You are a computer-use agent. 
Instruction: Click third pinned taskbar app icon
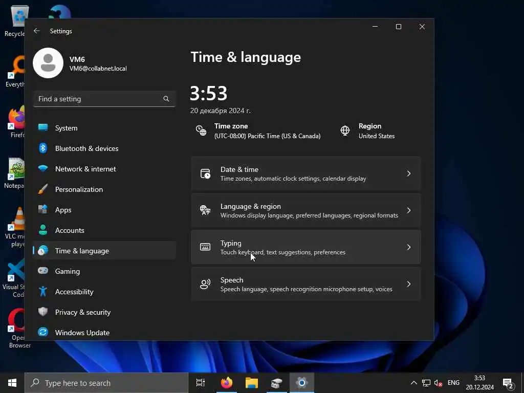pos(277,383)
